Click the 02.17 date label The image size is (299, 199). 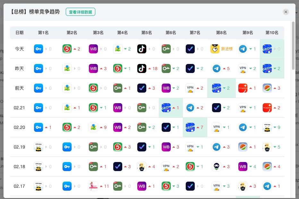(x=19, y=186)
